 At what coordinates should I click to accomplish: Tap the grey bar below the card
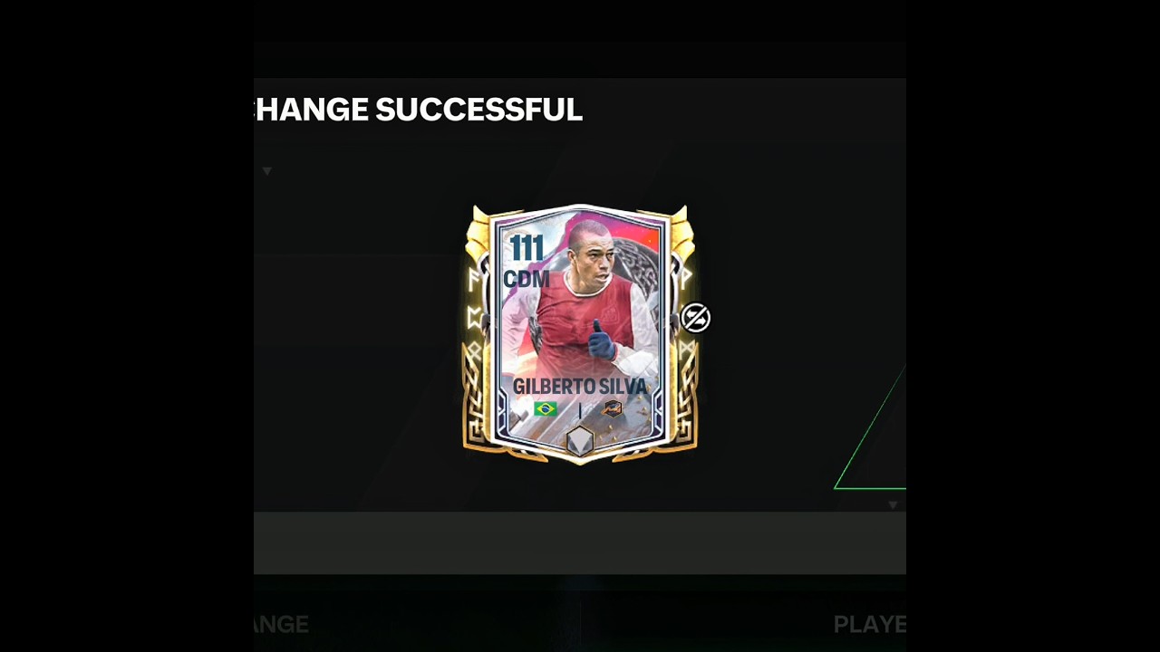coord(580,542)
